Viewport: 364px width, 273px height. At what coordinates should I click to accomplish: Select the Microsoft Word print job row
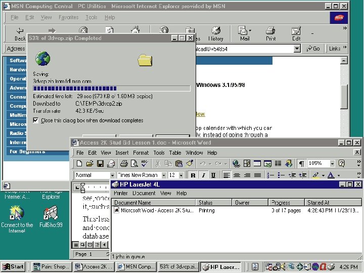(236, 210)
